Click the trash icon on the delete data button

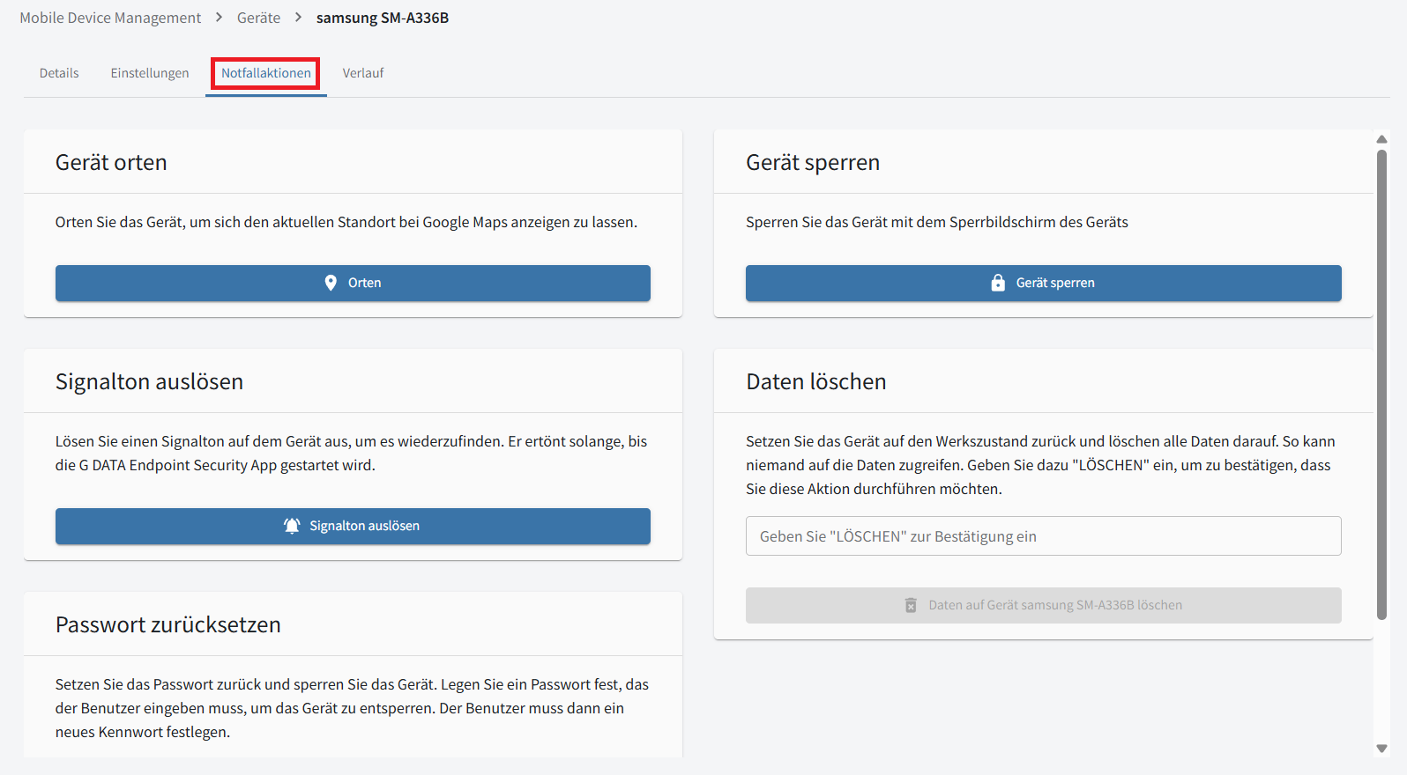911,605
